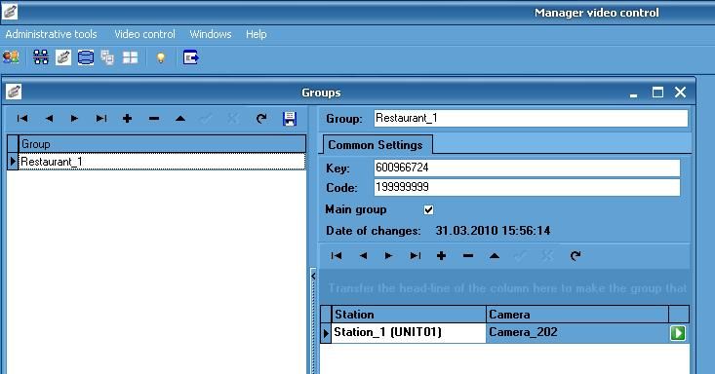Click the application icon in main title bar
The width and height of the screenshot is (715, 374).
[x=10, y=12]
